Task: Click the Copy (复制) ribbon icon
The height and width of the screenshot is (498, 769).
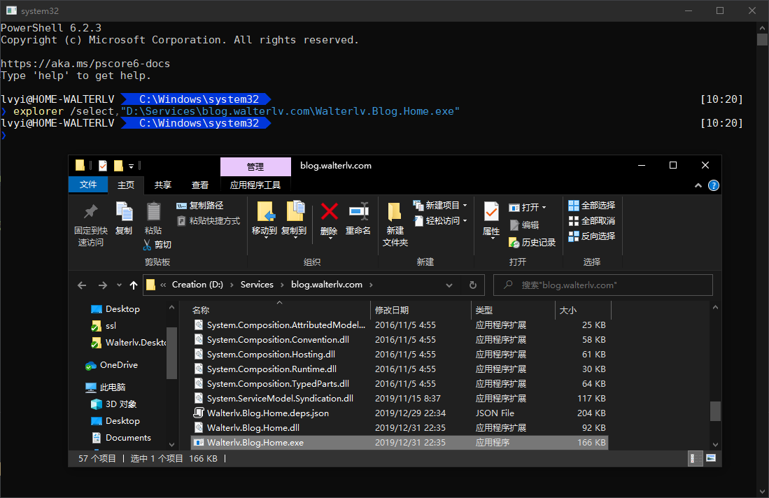Action: (124, 212)
